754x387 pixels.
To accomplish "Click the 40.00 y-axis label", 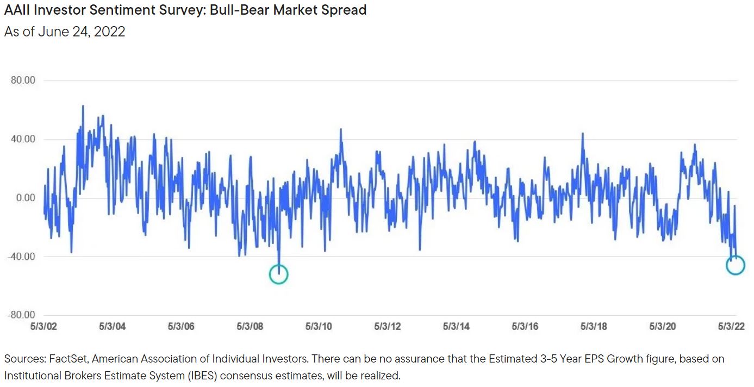I will [x=23, y=139].
